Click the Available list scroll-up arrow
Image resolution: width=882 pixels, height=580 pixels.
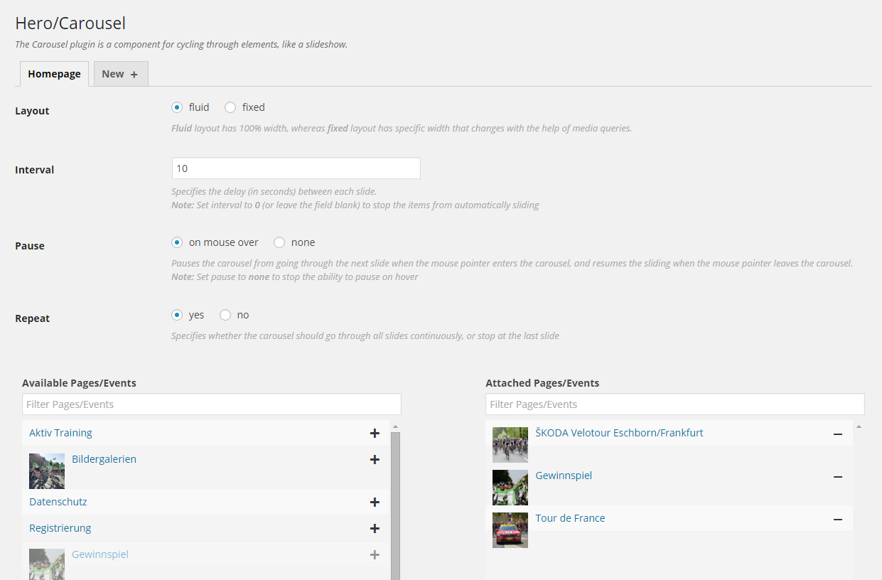point(396,426)
